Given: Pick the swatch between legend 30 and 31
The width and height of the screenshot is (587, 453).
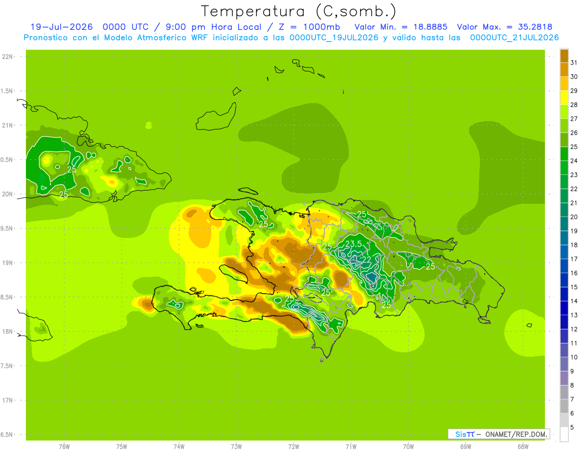Looking at the screenshot, I should point(564,70).
